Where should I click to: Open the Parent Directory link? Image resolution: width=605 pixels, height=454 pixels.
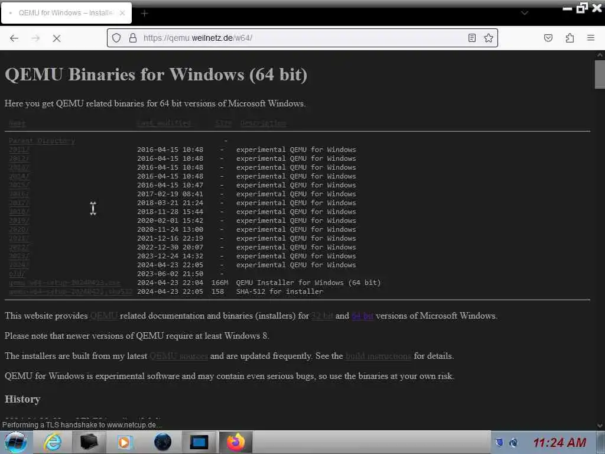42,141
